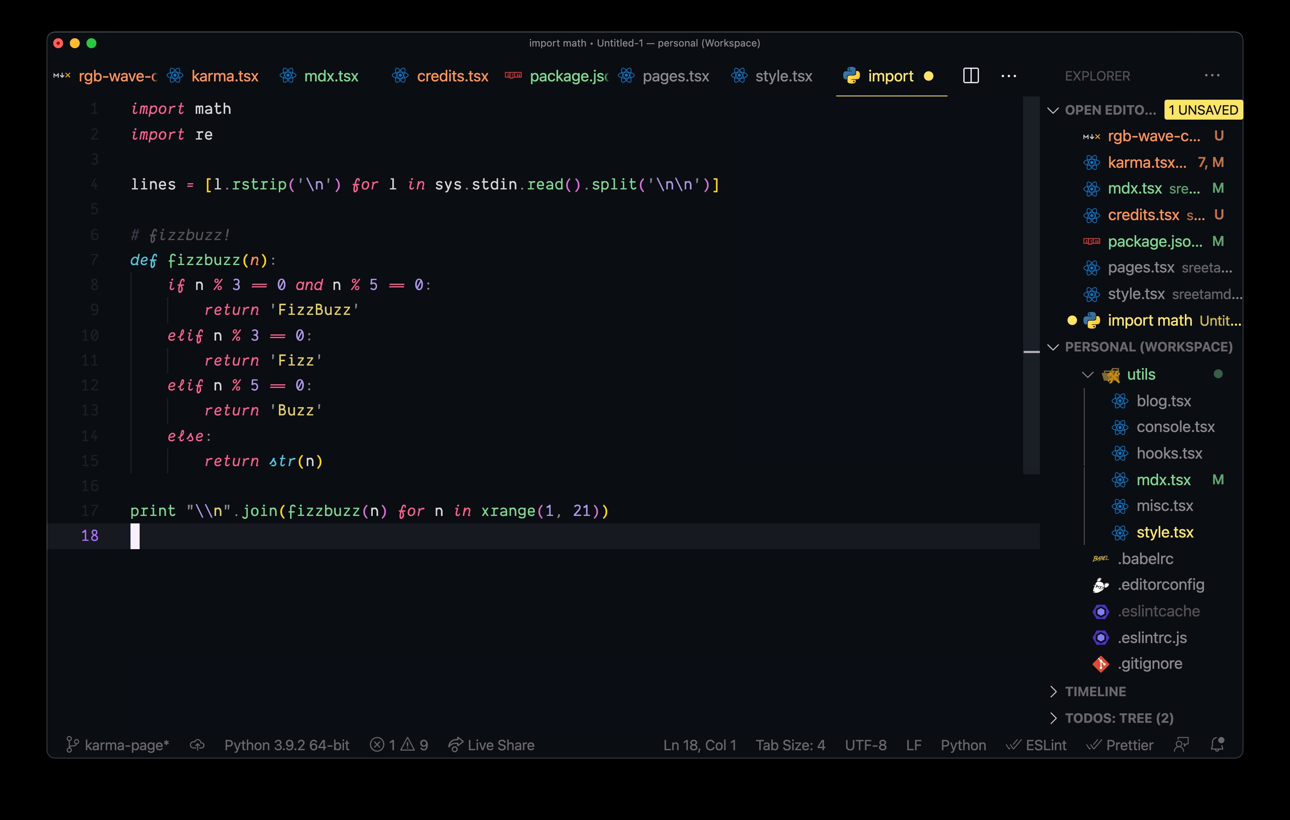Click the Synchronize Changes cloud icon
Image resolution: width=1290 pixels, height=820 pixels.
[x=197, y=744]
